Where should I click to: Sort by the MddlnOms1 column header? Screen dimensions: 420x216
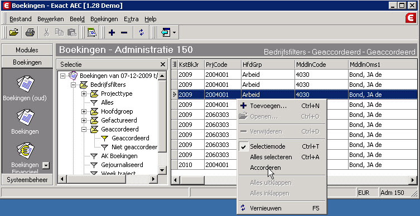tap(383, 65)
